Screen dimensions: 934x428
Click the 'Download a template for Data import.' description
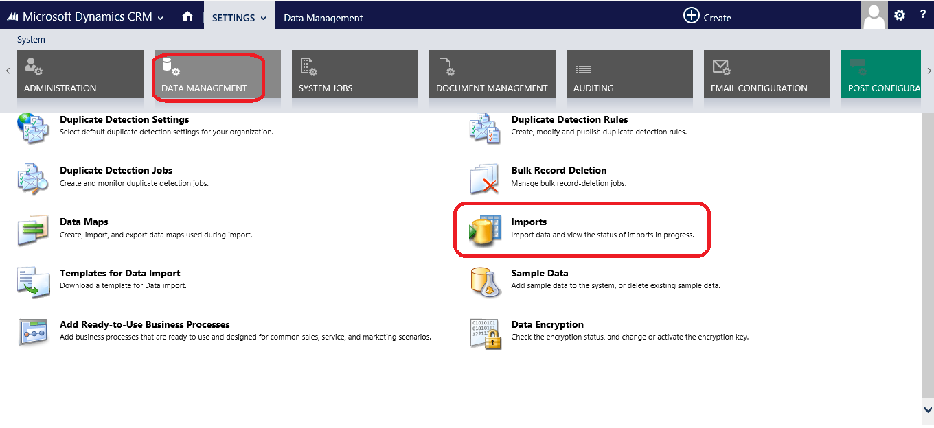pyautogui.click(x=123, y=285)
